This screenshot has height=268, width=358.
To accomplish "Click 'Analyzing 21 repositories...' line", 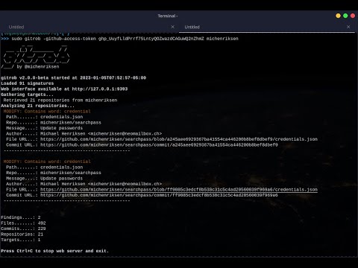I will click(37, 106).
